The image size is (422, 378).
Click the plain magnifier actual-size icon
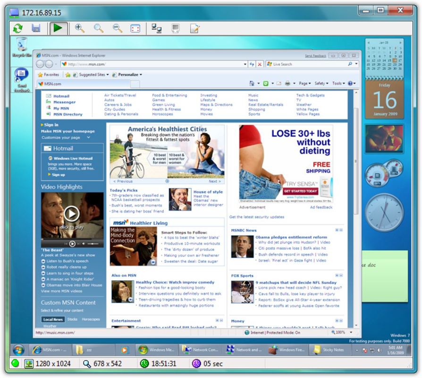point(98,28)
